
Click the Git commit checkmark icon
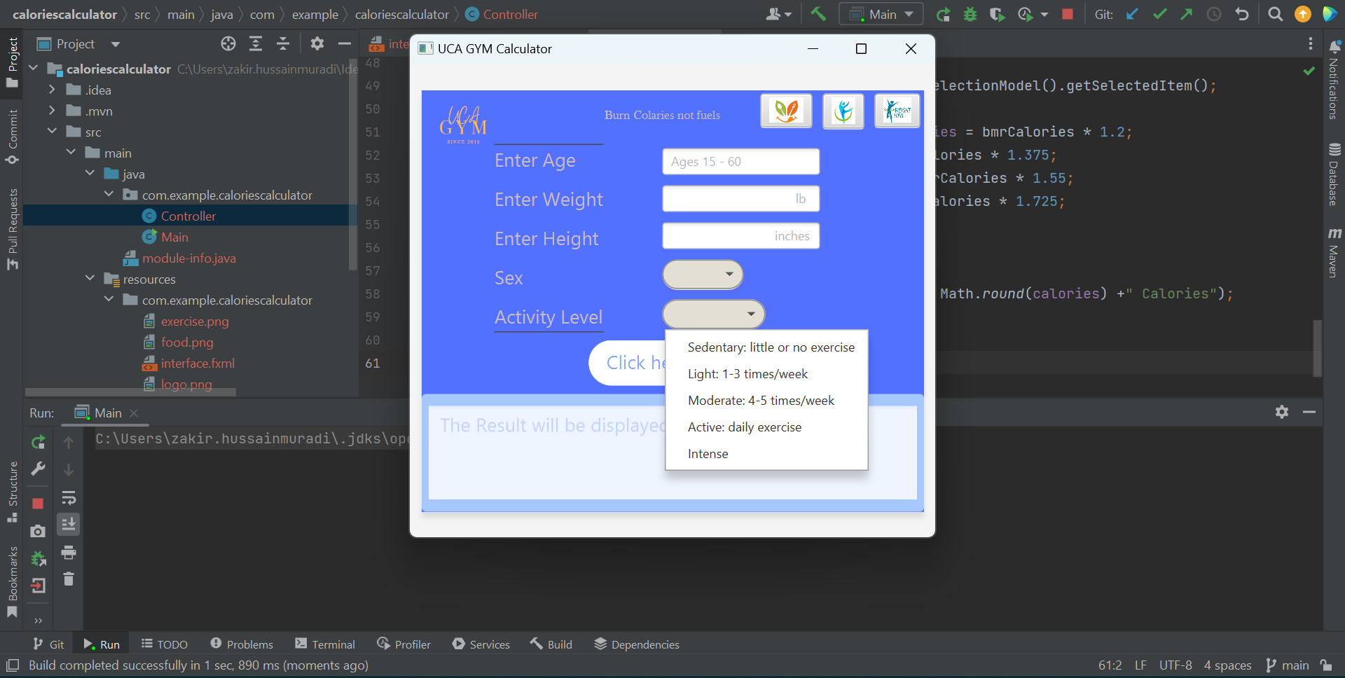1160,14
